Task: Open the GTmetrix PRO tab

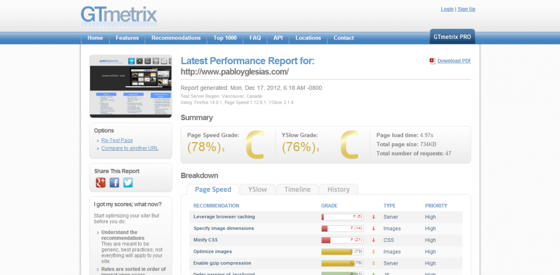Action: coord(452,37)
